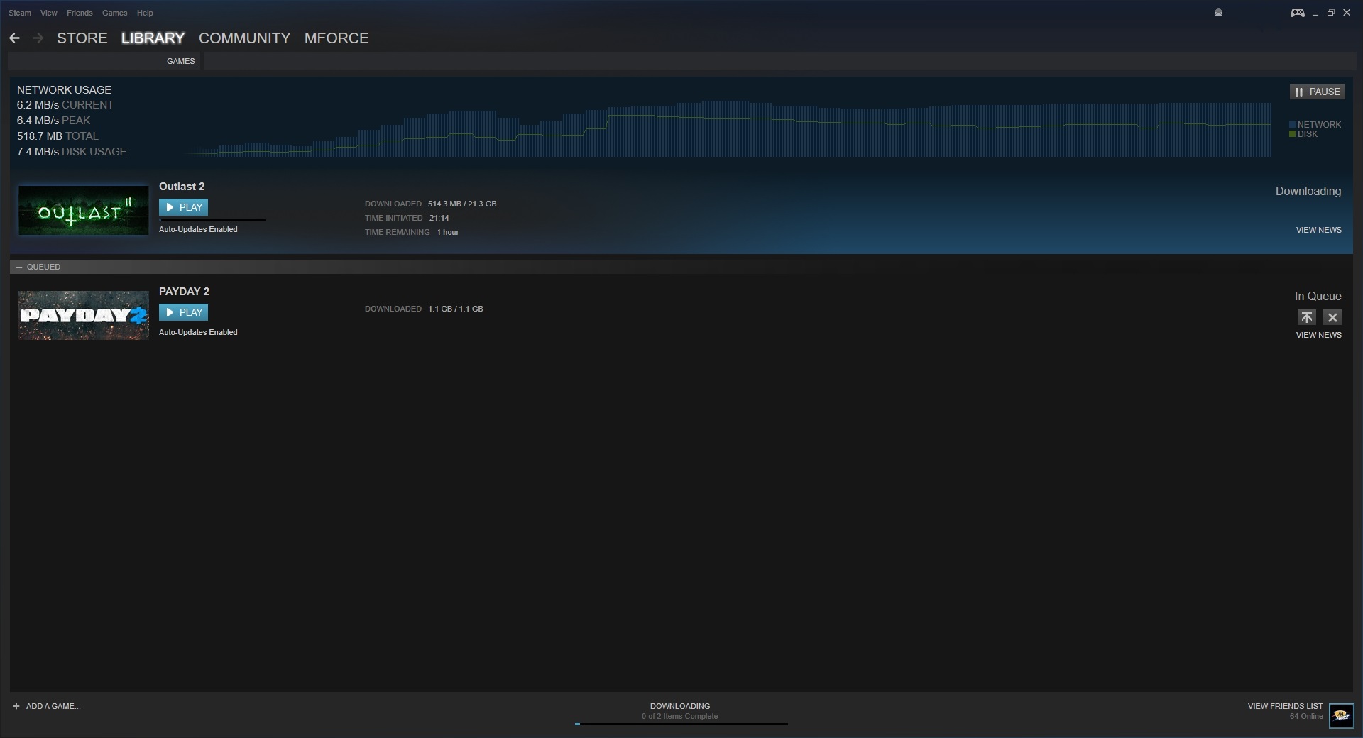Screen dimensions: 1363x738
Task: Click the bottom Downloading progress bar
Action: (x=681, y=724)
